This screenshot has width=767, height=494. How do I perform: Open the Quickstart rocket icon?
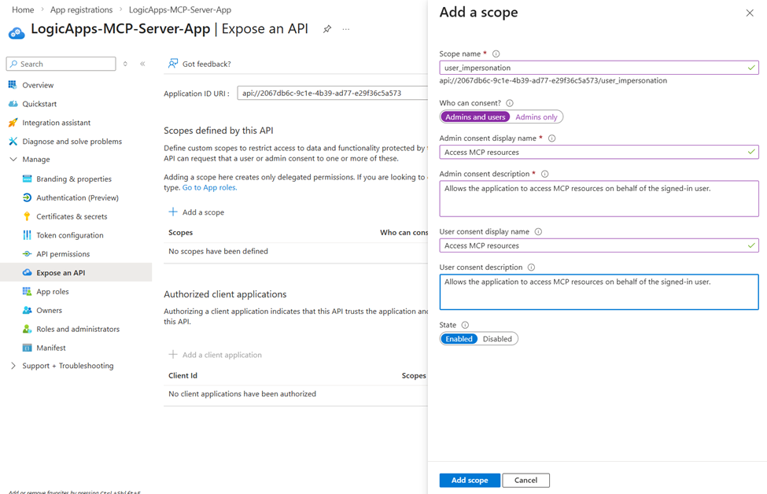pos(13,104)
